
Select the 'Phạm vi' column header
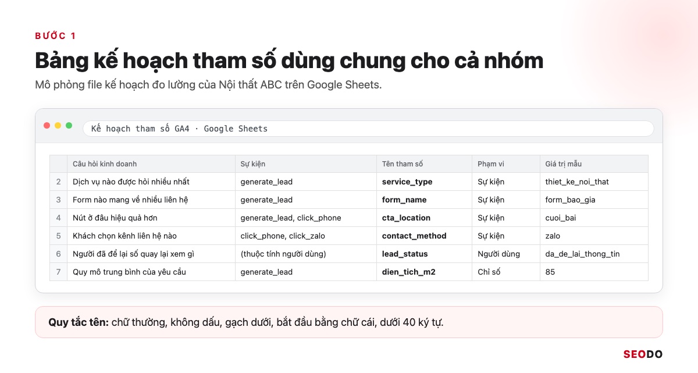click(x=506, y=164)
